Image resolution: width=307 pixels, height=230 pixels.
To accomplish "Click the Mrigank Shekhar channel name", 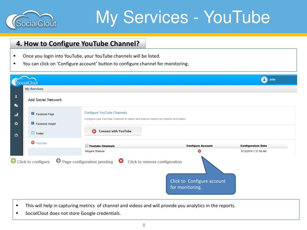I will (95, 151).
